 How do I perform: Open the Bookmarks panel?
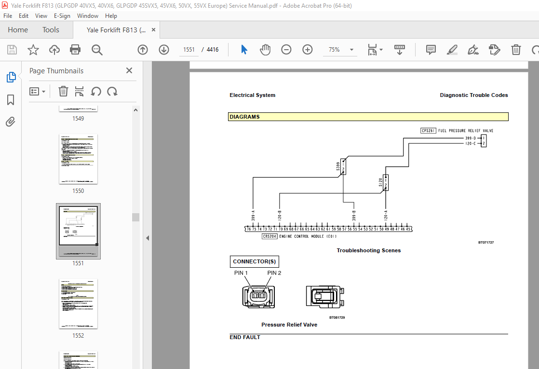coord(11,100)
